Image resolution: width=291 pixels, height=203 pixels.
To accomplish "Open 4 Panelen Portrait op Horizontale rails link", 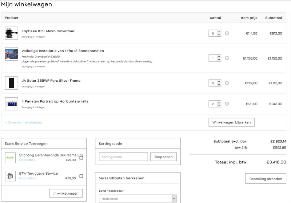I will tap(55, 101).
